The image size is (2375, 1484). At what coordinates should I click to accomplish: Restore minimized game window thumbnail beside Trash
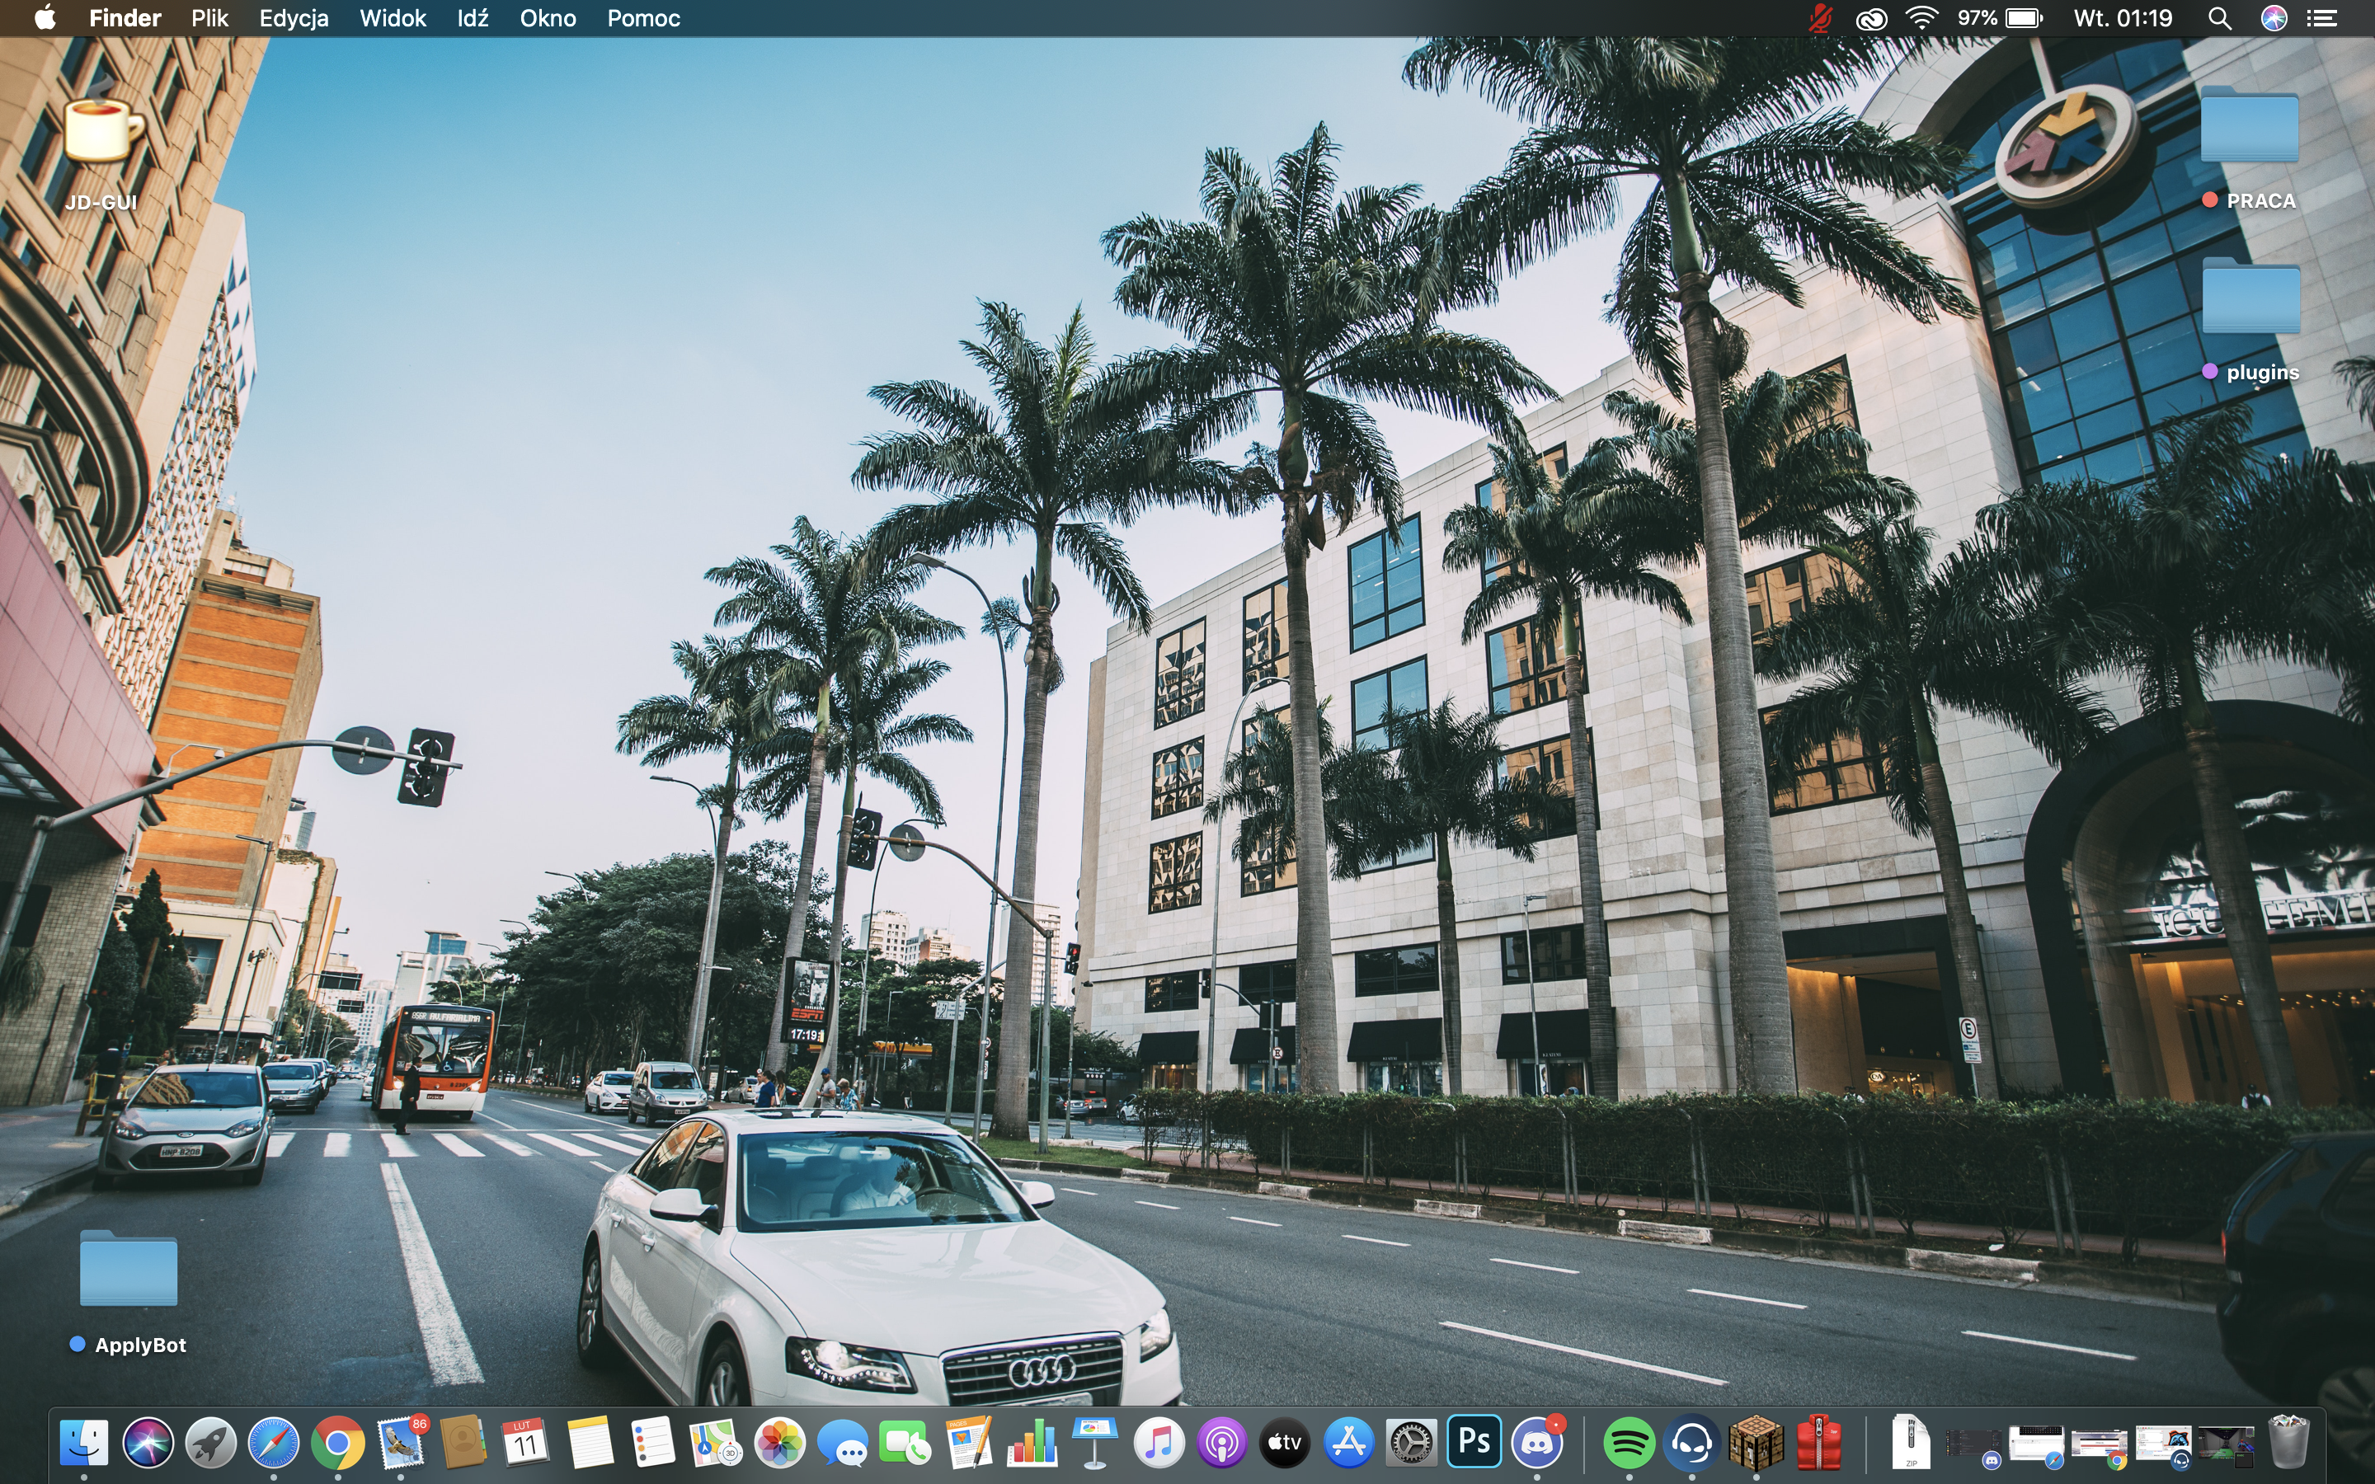click(x=2225, y=1446)
